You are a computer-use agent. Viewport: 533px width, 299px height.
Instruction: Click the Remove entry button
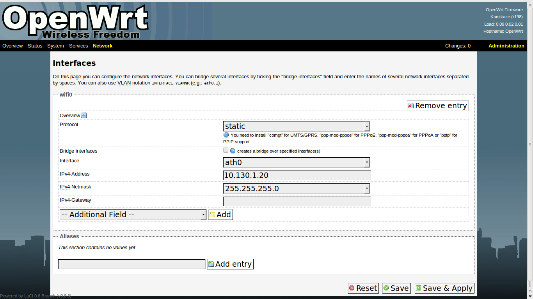(438, 106)
